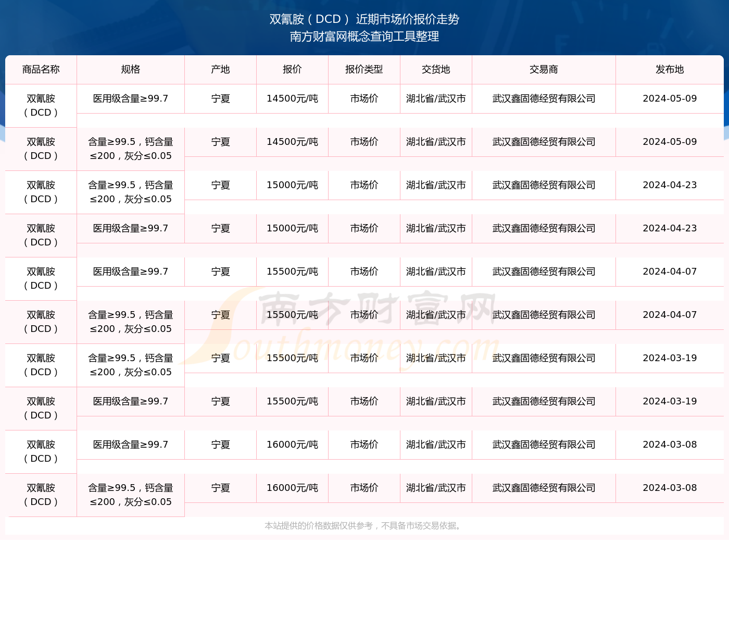Viewport: 729px width, 628px height.
Task: Click 宁夏 origin in the 医用级 2024-03-08 row
Action: click(x=221, y=445)
